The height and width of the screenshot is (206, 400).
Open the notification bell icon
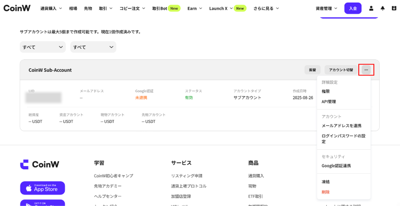[382, 8]
